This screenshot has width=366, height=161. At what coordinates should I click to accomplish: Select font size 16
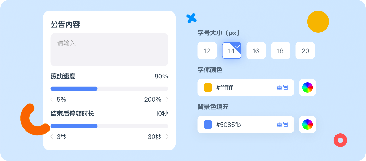click(x=256, y=51)
